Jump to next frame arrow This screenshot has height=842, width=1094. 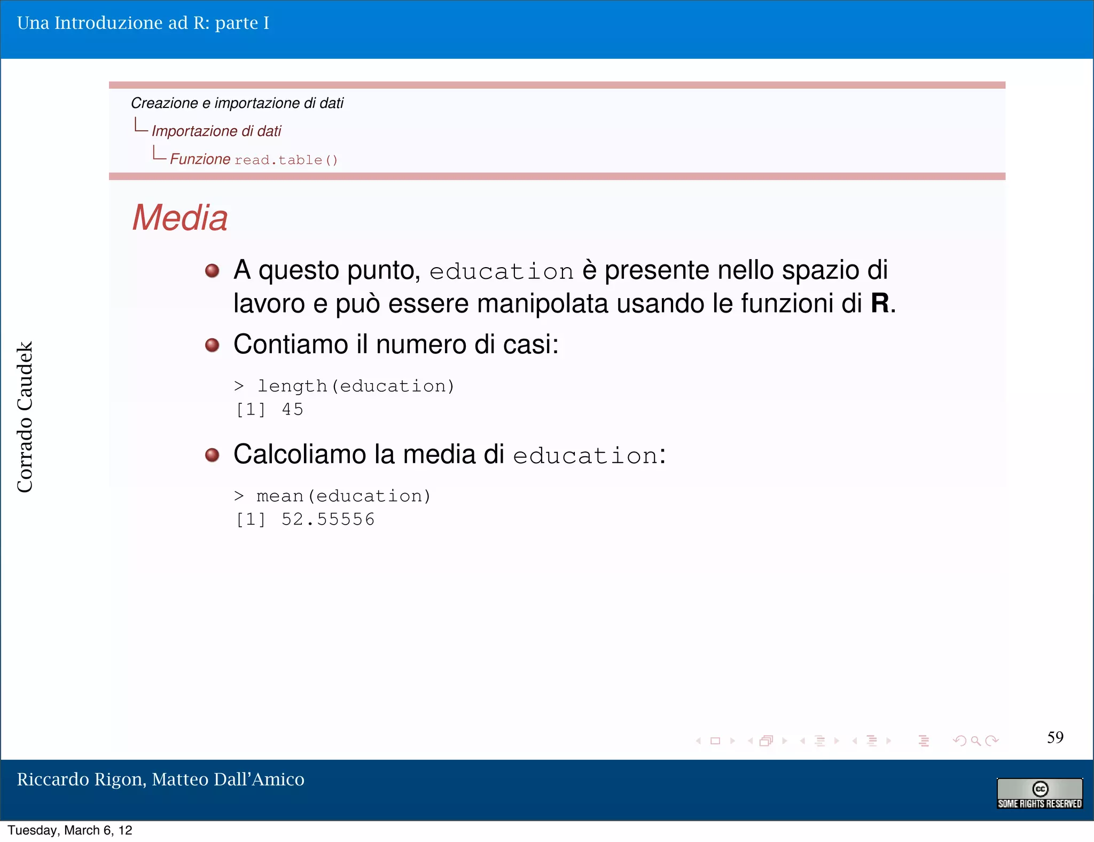(x=785, y=740)
